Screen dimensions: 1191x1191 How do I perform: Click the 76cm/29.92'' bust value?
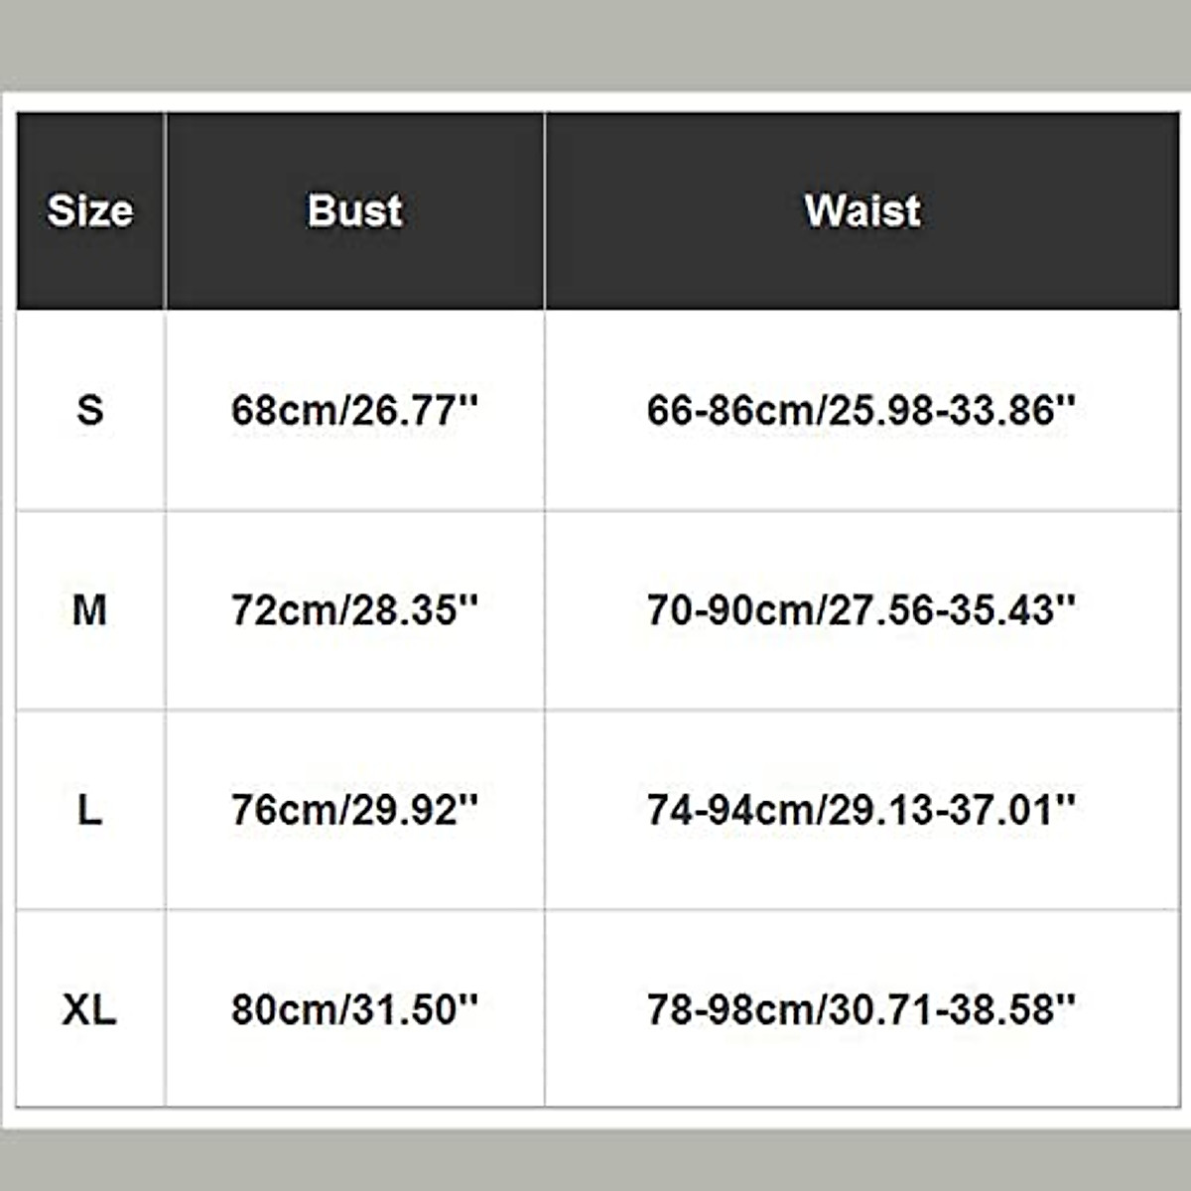click(354, 810)
